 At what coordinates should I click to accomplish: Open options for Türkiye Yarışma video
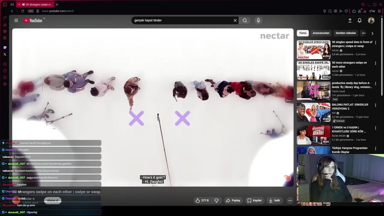(x=375, y=148)
